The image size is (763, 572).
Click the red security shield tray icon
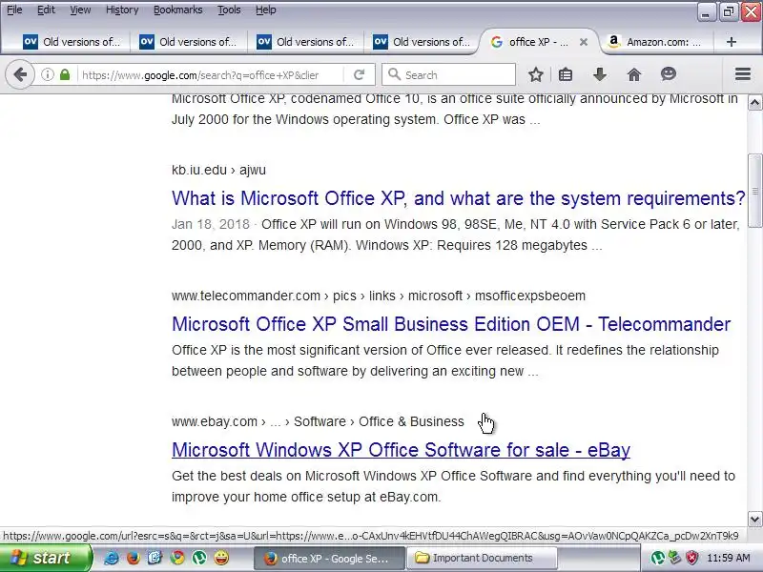coord(692,558)
